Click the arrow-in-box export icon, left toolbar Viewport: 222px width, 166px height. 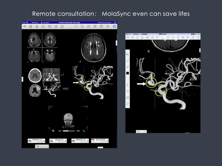click(76, 26)
